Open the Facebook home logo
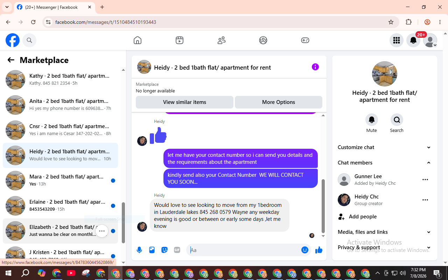 pos(13,40)
